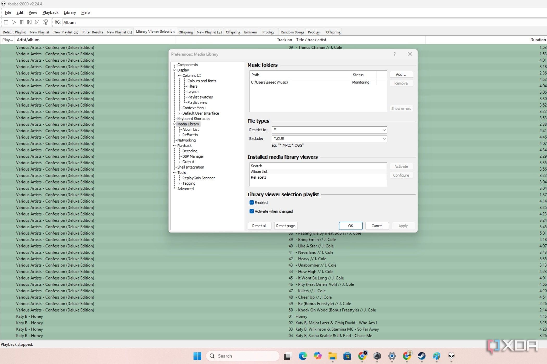547x364 pixels.
Task: Confirm preferences with OK
Action: 351,226
